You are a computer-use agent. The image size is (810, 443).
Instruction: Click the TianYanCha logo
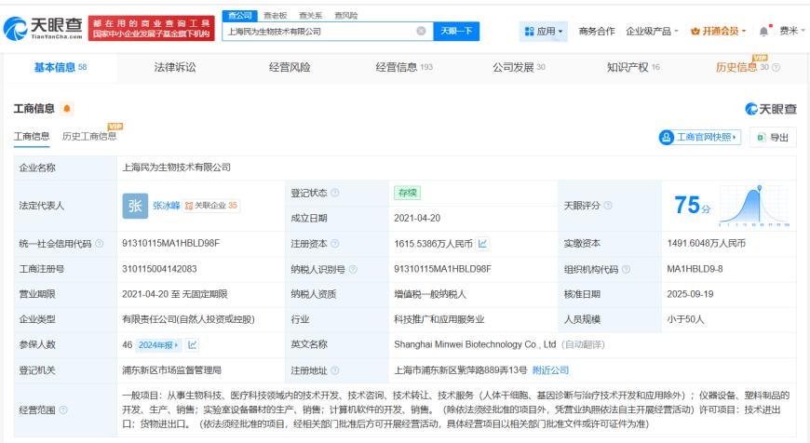coord(44,28)
